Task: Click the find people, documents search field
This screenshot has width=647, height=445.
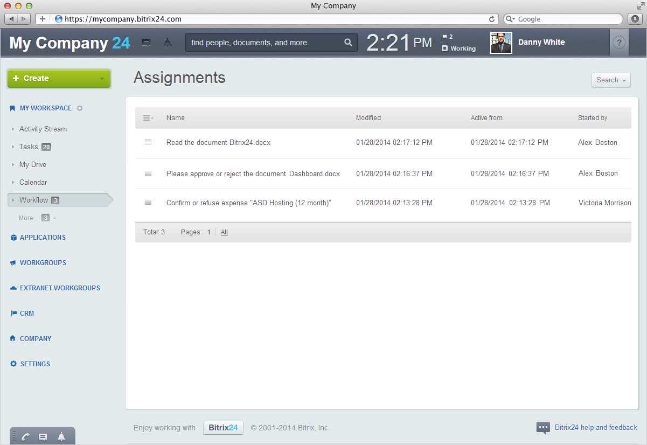Action: click(264, 43)
